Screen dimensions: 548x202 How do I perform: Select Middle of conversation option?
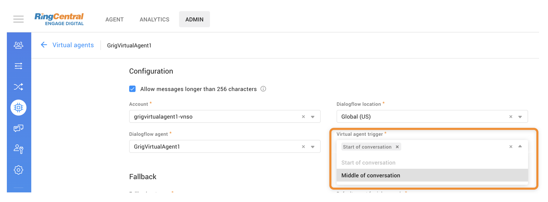tap(371, 175)
